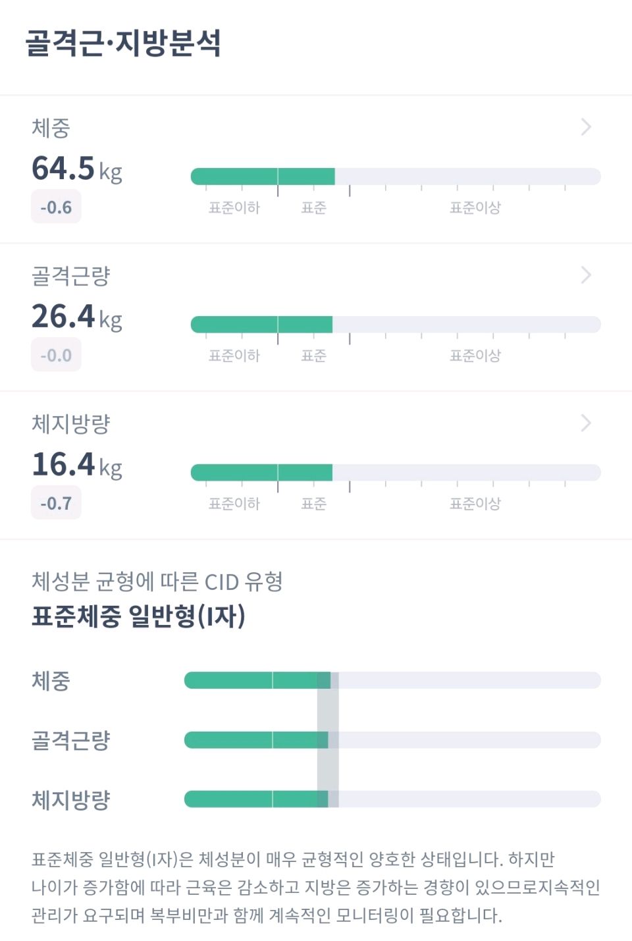The height and width of the screenshot is (941, 632).
Task: Select the 16.4 kg body fat value
Action: [77, 464]
